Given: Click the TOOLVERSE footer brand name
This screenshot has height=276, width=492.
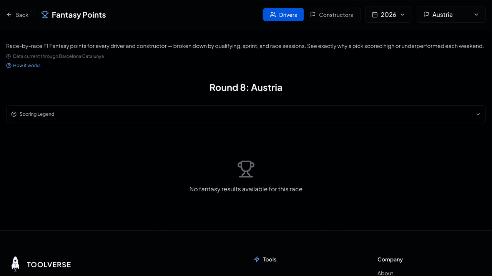Looking at the screenshot, I should pyautogui.click(x=49, y=264).
